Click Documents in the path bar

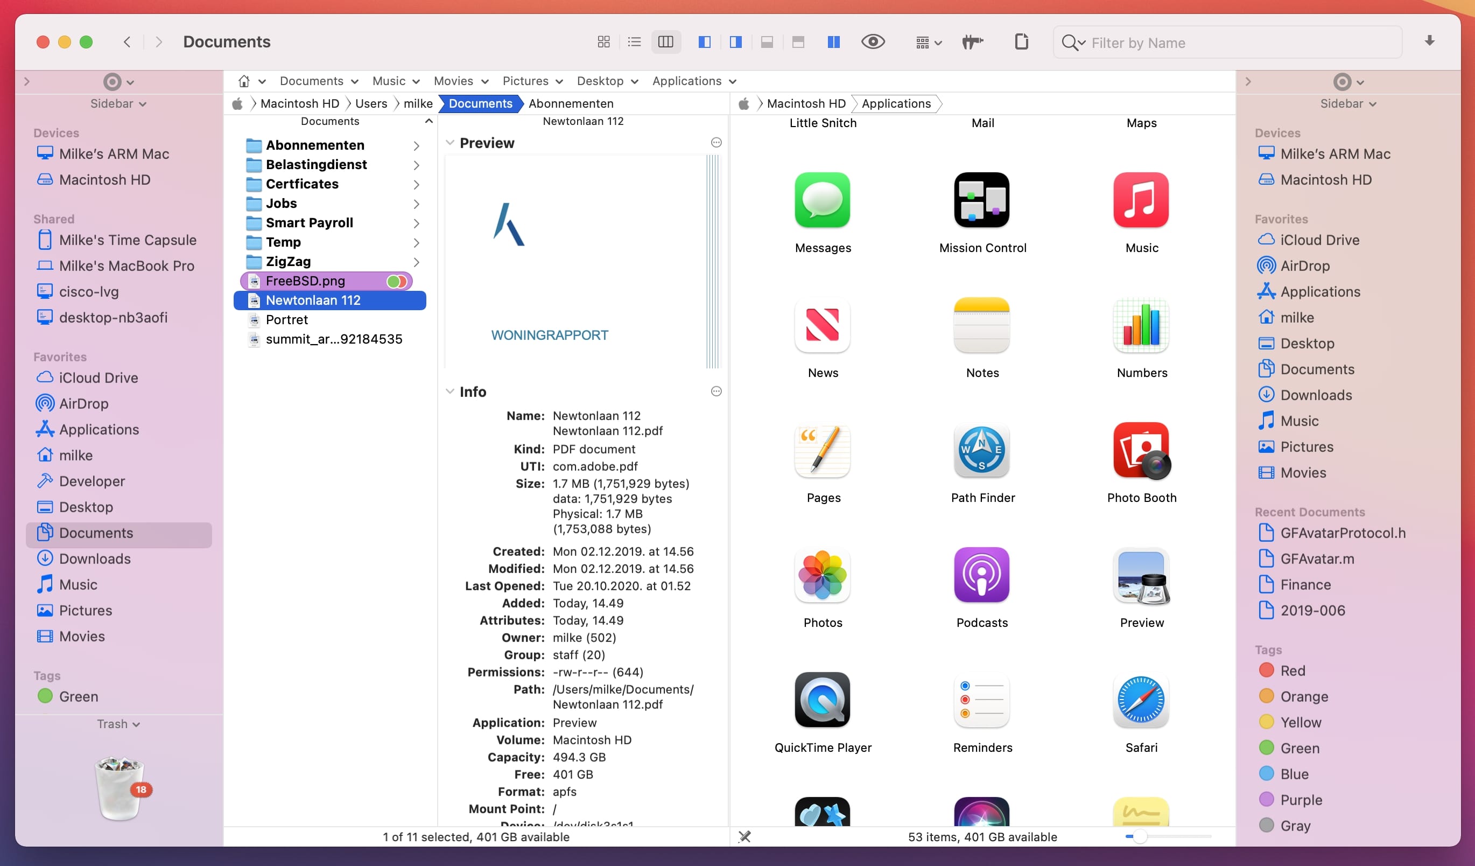click(480, 103)
